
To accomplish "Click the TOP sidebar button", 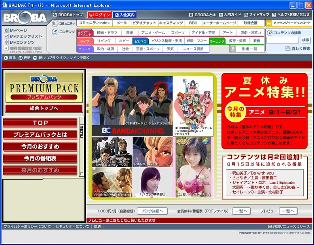I will 40,123.
